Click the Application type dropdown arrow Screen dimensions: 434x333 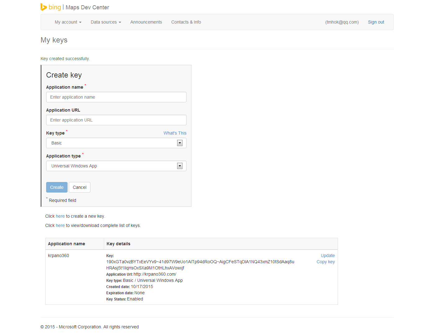[x=180, y=166]
